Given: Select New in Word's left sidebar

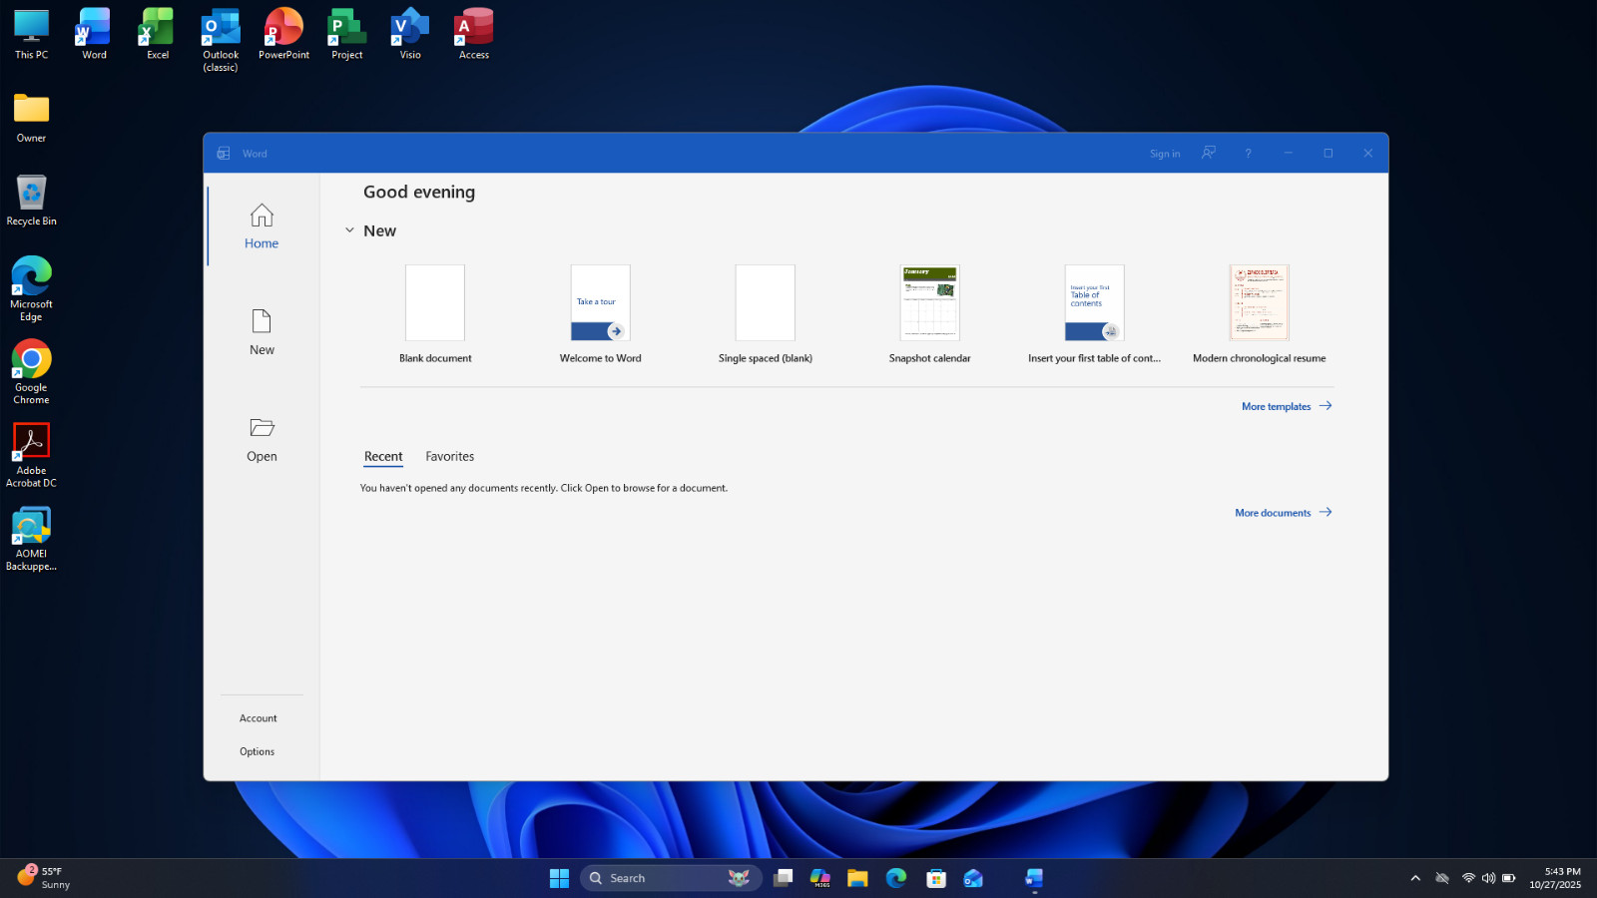Looking at the screenshot, I should (x=262, y=332).
